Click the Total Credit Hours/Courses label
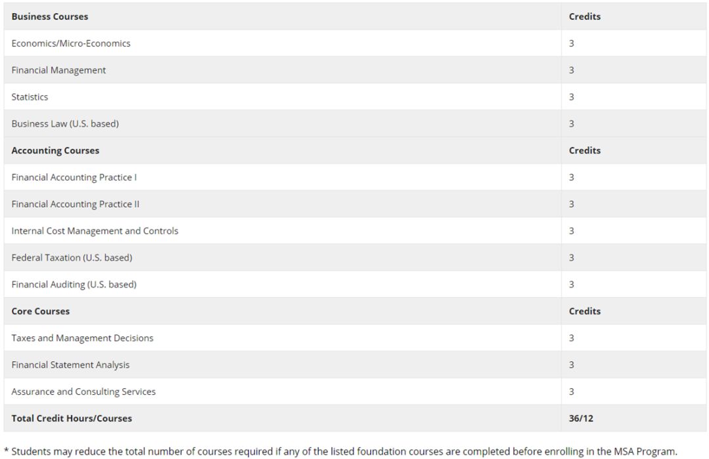The height and width of the screenshot is (459, 709). click(72, 418)
